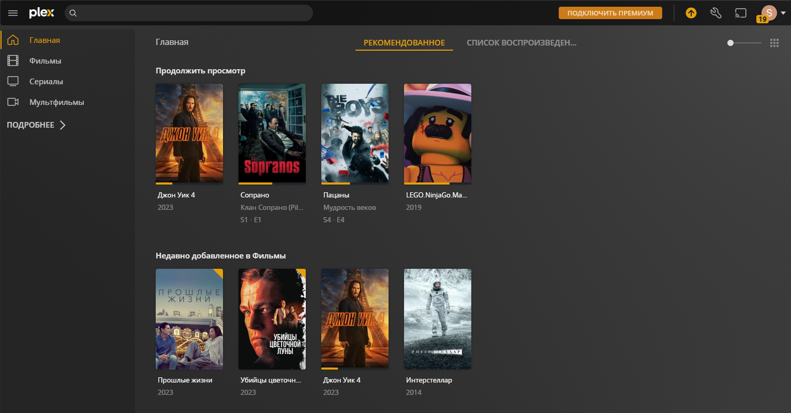The height and width of the screenshot is (413, 791).
Task: Click the Прошлые жизни title
Action: coord(185,380)
